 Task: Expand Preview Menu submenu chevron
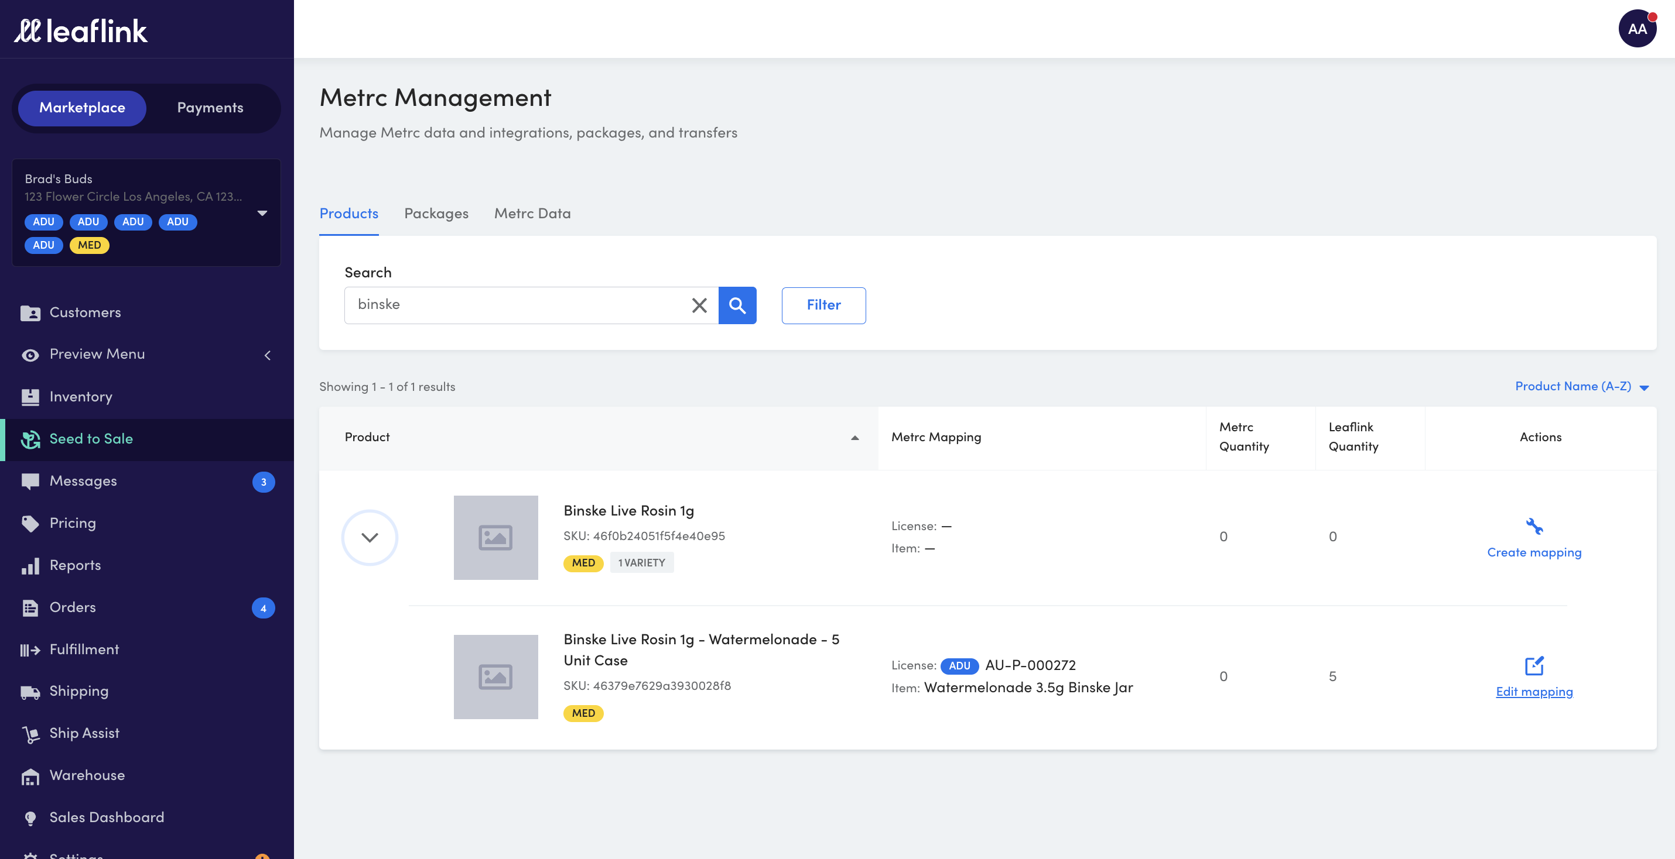tap(267, 355)
